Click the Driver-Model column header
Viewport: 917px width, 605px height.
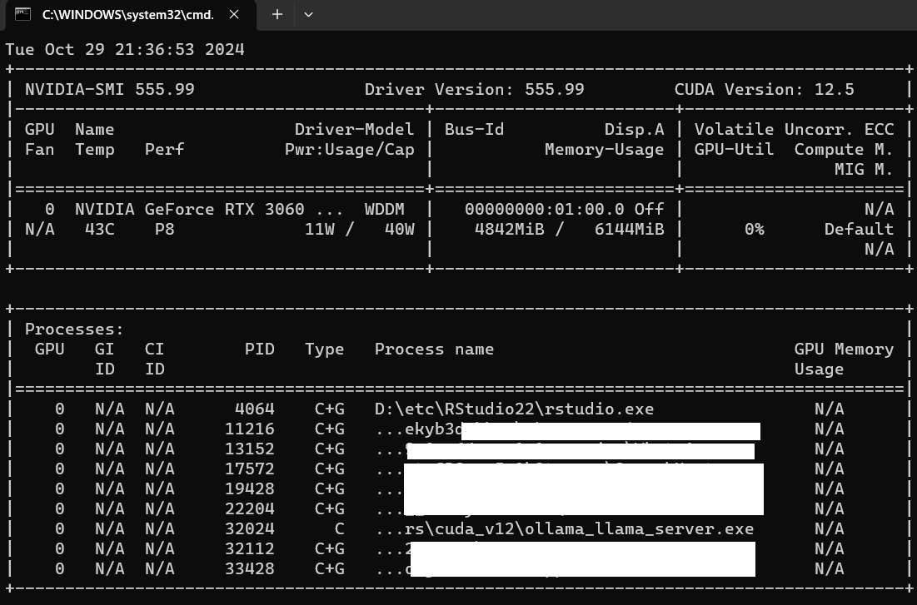[x=355, y=129]
